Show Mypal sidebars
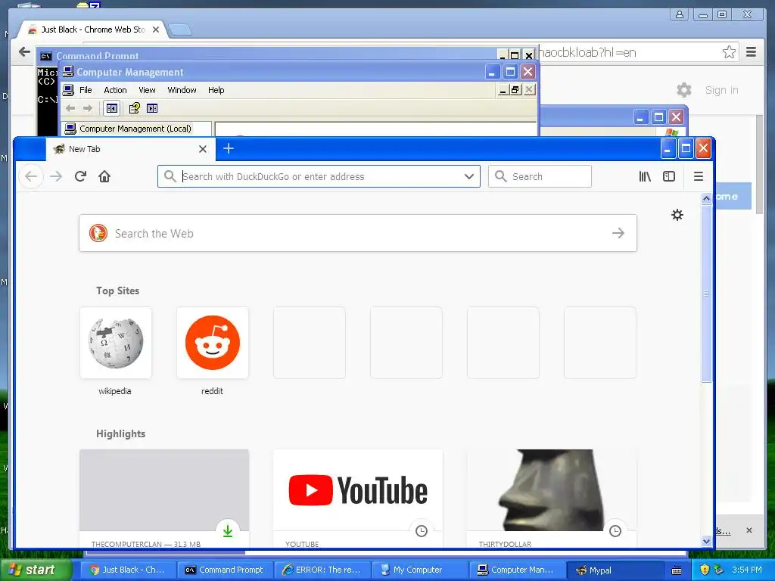The image size is (775, 581). 669,176
